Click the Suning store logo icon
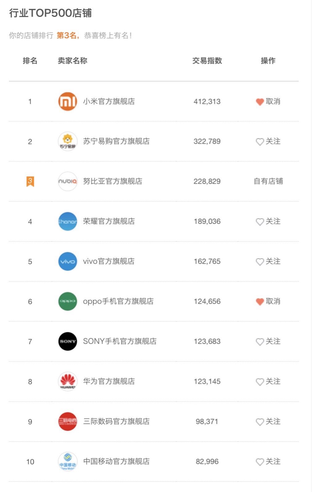The image size is (312, 492). pyautogui.click(x=67, y=141)
